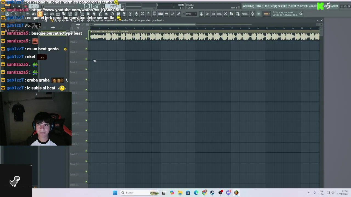This screenshot has height=197, width=351.
Task: Select the playlist pencil draw tool
Action: pyautogui.click(x=52, y=20)
